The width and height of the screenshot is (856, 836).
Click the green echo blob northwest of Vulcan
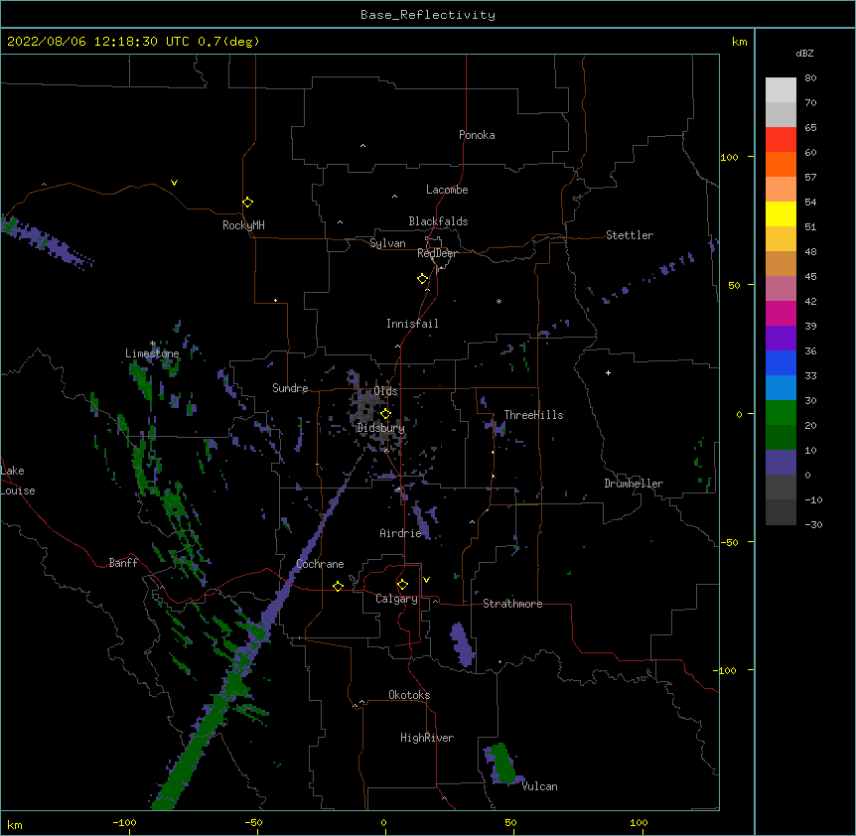click(x=502, y=764)
